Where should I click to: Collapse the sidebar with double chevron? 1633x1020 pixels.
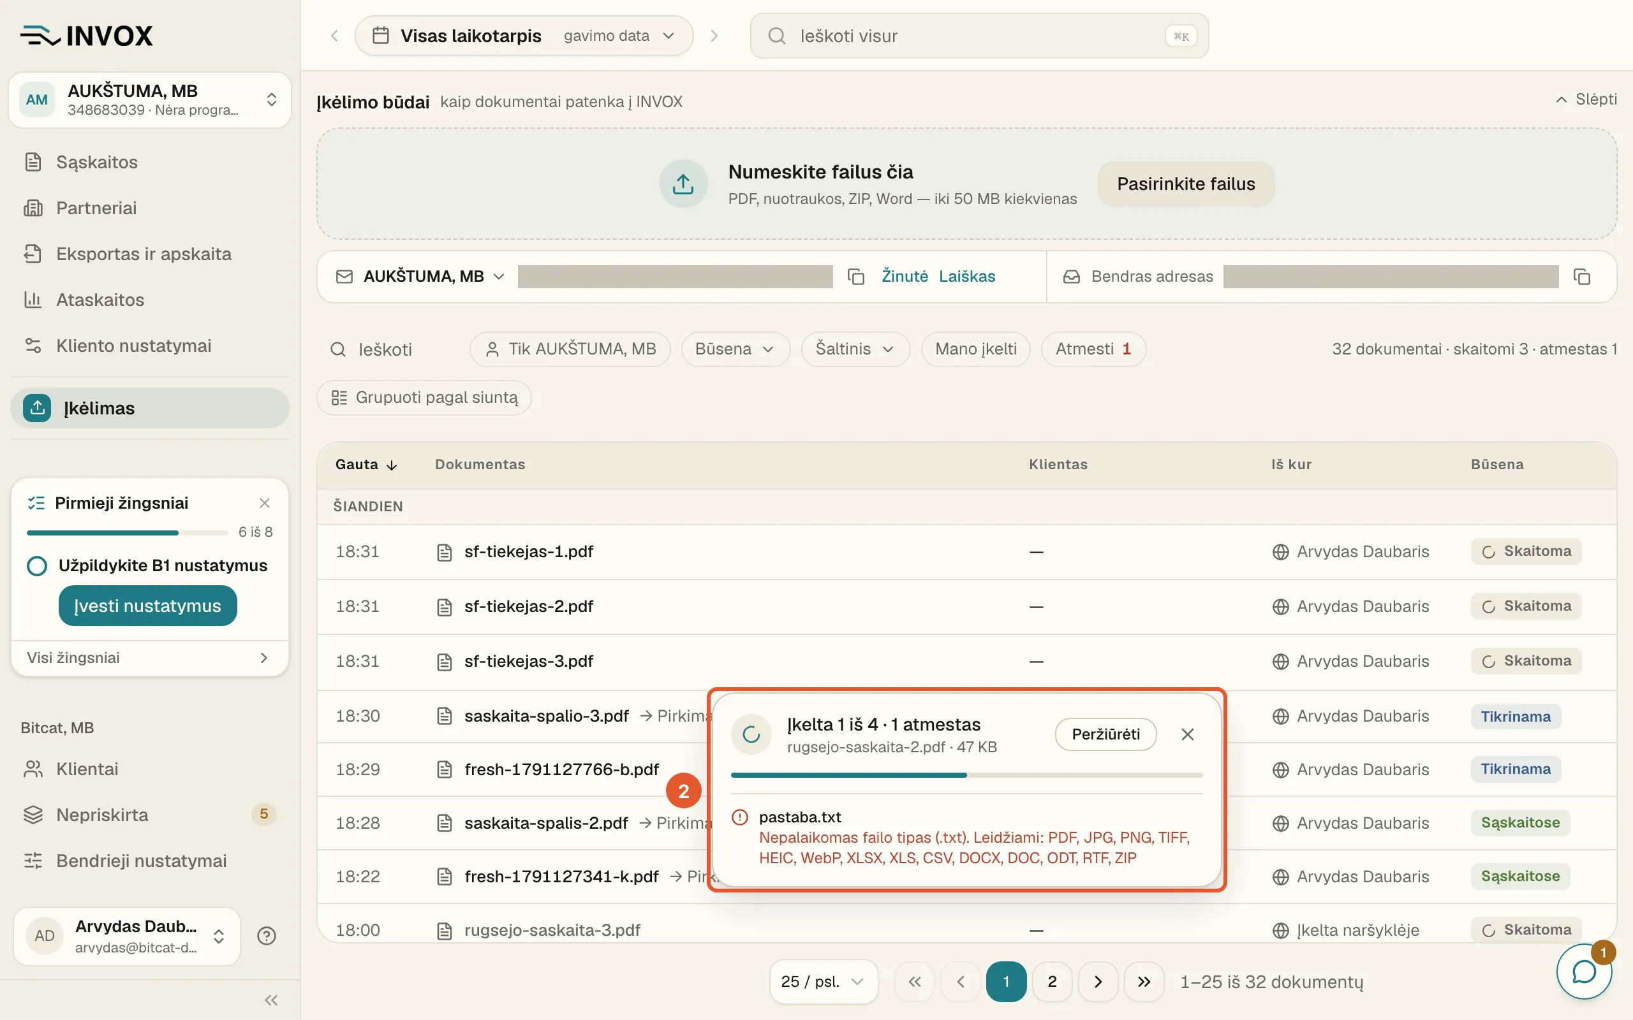[x=271, y=1000]
